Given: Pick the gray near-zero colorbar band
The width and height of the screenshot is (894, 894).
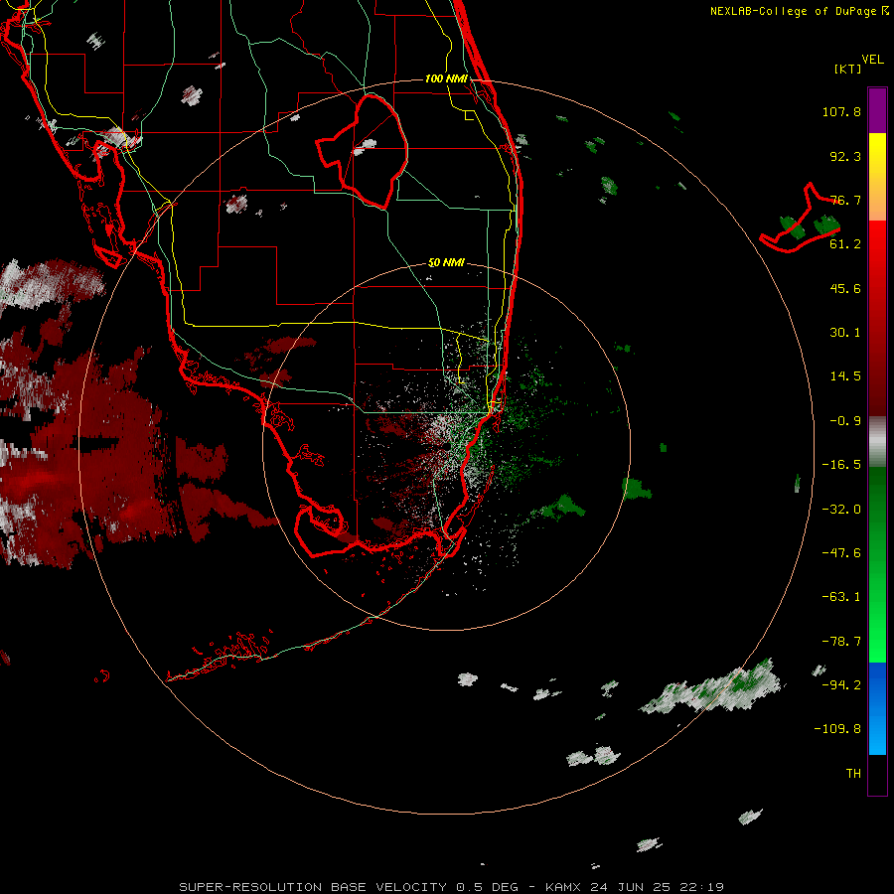Looking at the screenshot, I should pyautogui.click(x=877, y=440).
